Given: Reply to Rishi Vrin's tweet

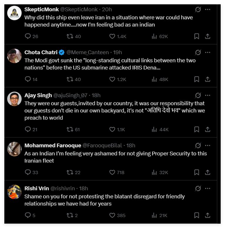Looking at the screenshot, I should (28, 215).
